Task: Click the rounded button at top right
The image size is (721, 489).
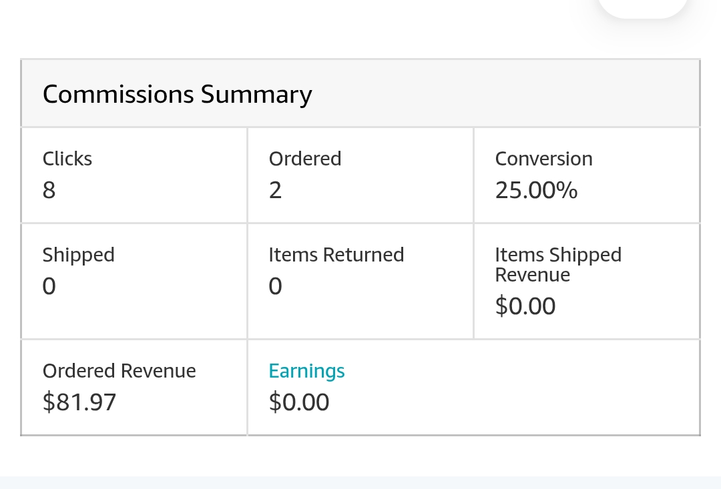Action: point(642,7)
